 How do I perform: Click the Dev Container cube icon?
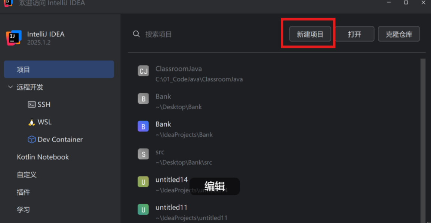[32, 140]
